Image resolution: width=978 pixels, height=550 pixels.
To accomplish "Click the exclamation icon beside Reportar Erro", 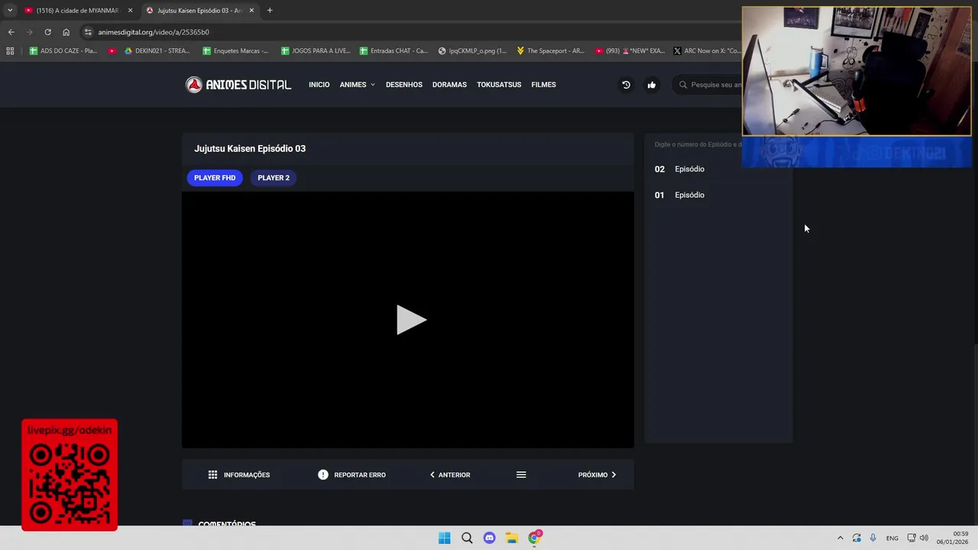I will pyautogui.click(x=323, y=474).
